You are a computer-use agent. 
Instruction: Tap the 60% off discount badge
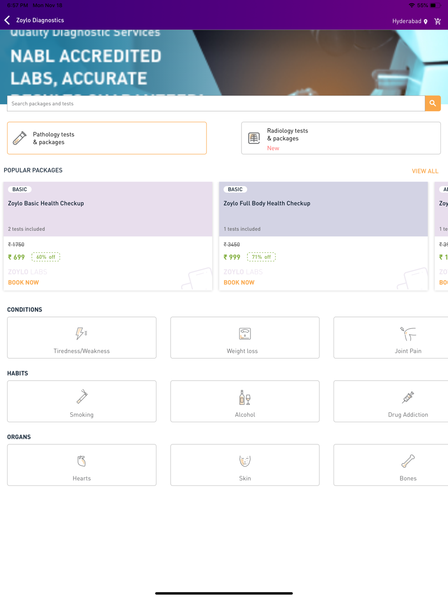pos(46,257)
